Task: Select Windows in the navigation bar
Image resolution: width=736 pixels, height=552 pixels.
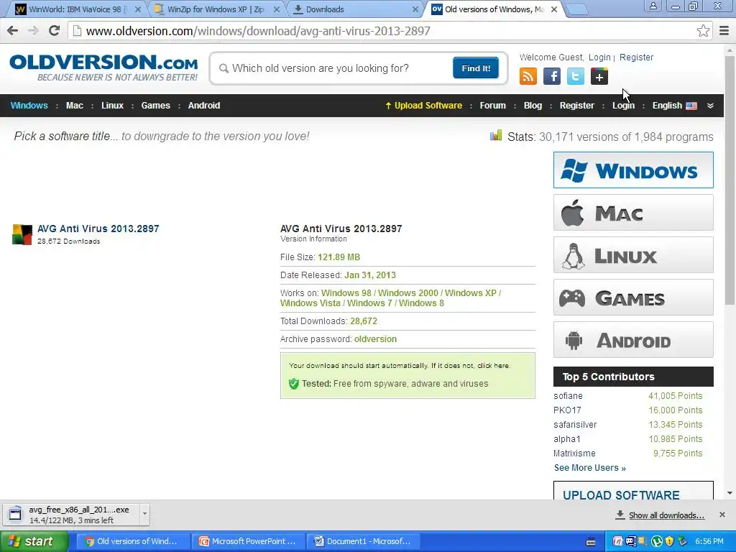Action: tap(29, 106)
